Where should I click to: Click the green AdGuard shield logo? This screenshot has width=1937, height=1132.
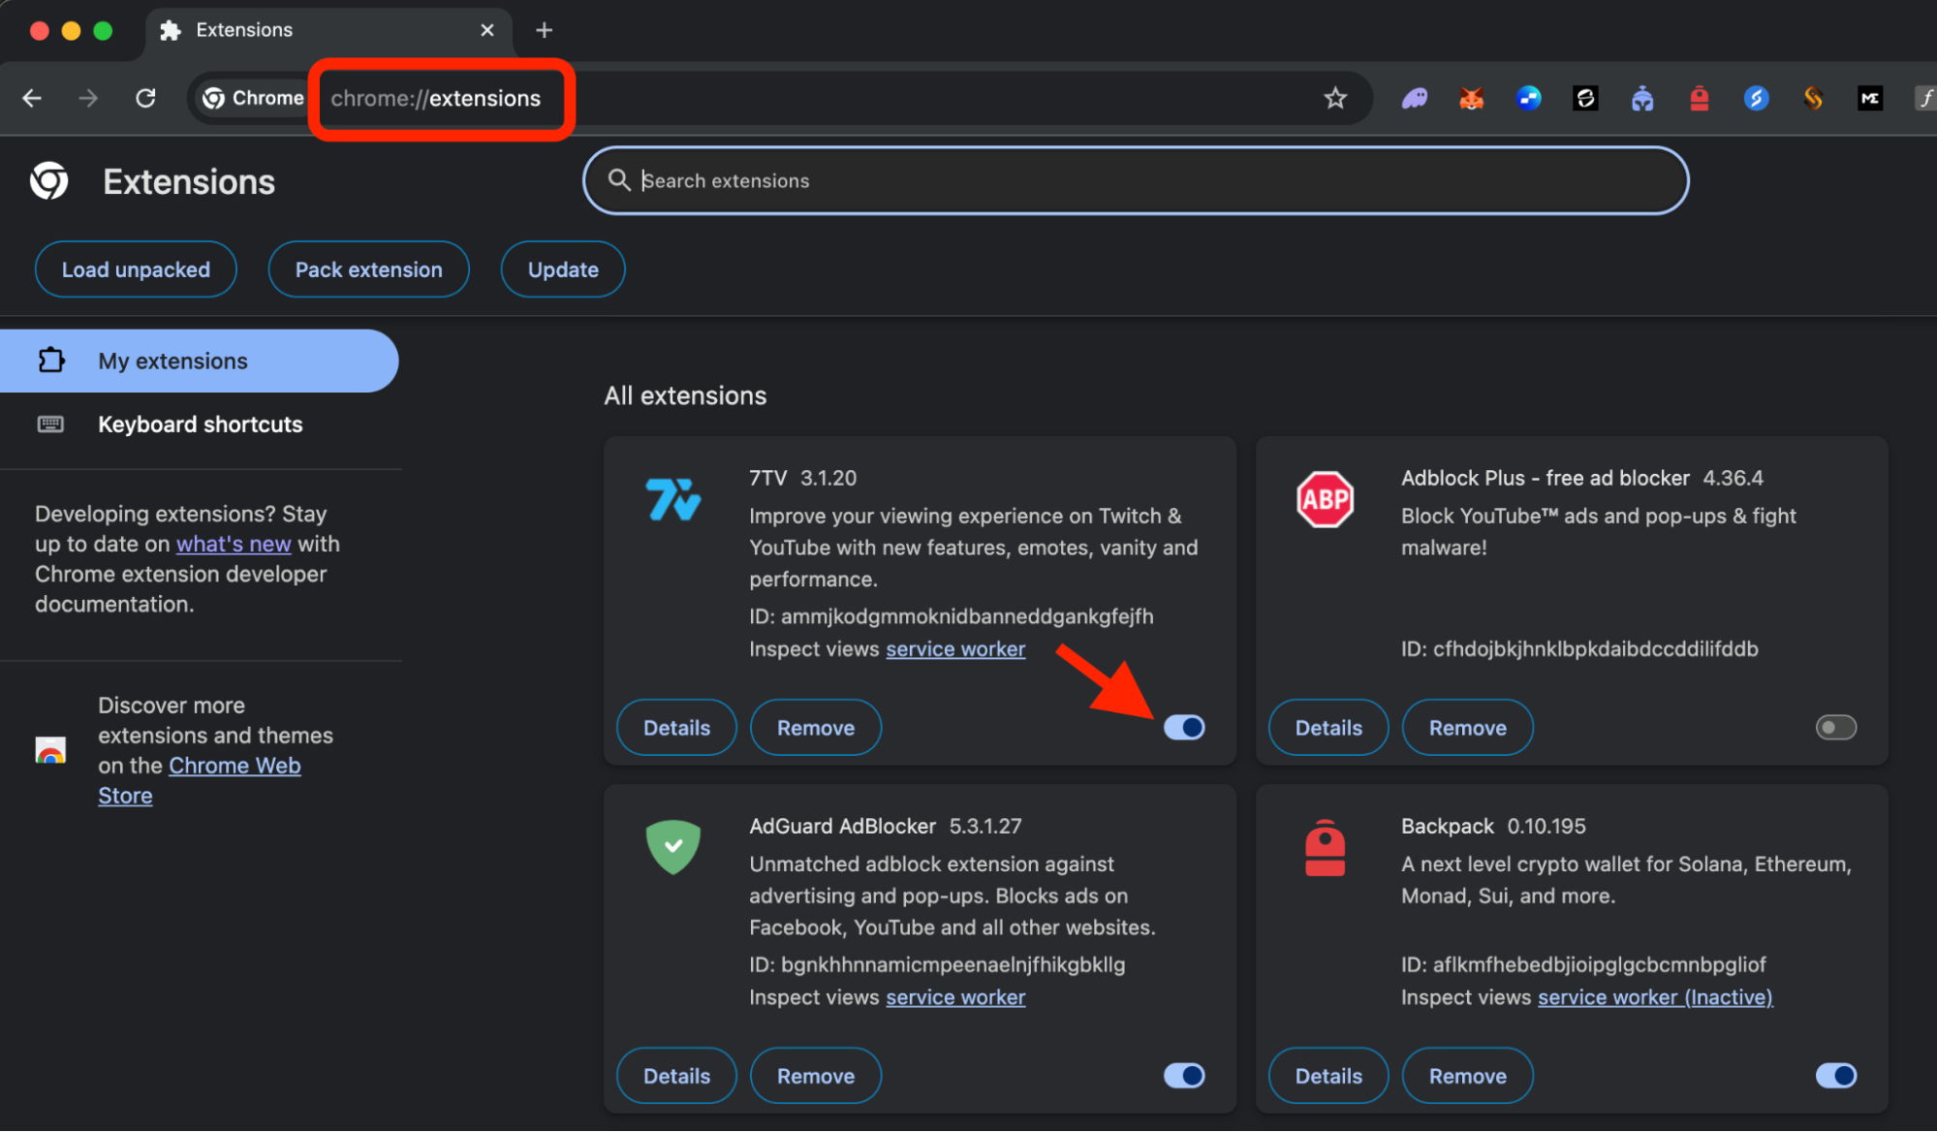pos(673,847)
